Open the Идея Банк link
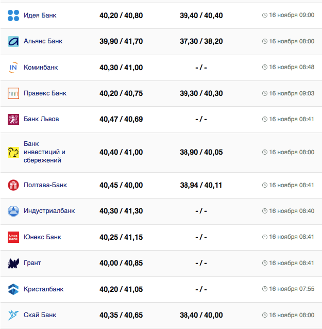 point(40,15)
